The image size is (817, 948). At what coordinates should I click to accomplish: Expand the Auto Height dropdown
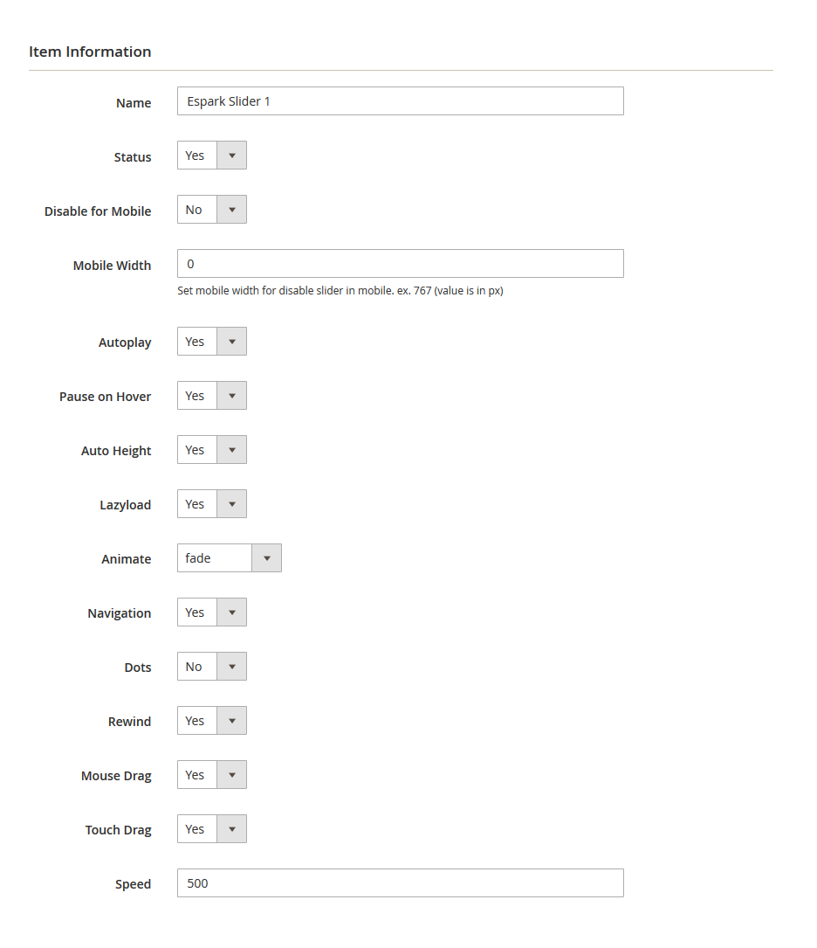click(212, 450)
